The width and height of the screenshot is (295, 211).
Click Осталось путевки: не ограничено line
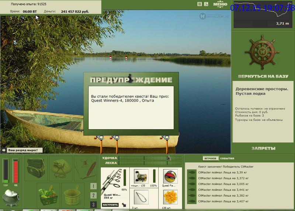260,109
